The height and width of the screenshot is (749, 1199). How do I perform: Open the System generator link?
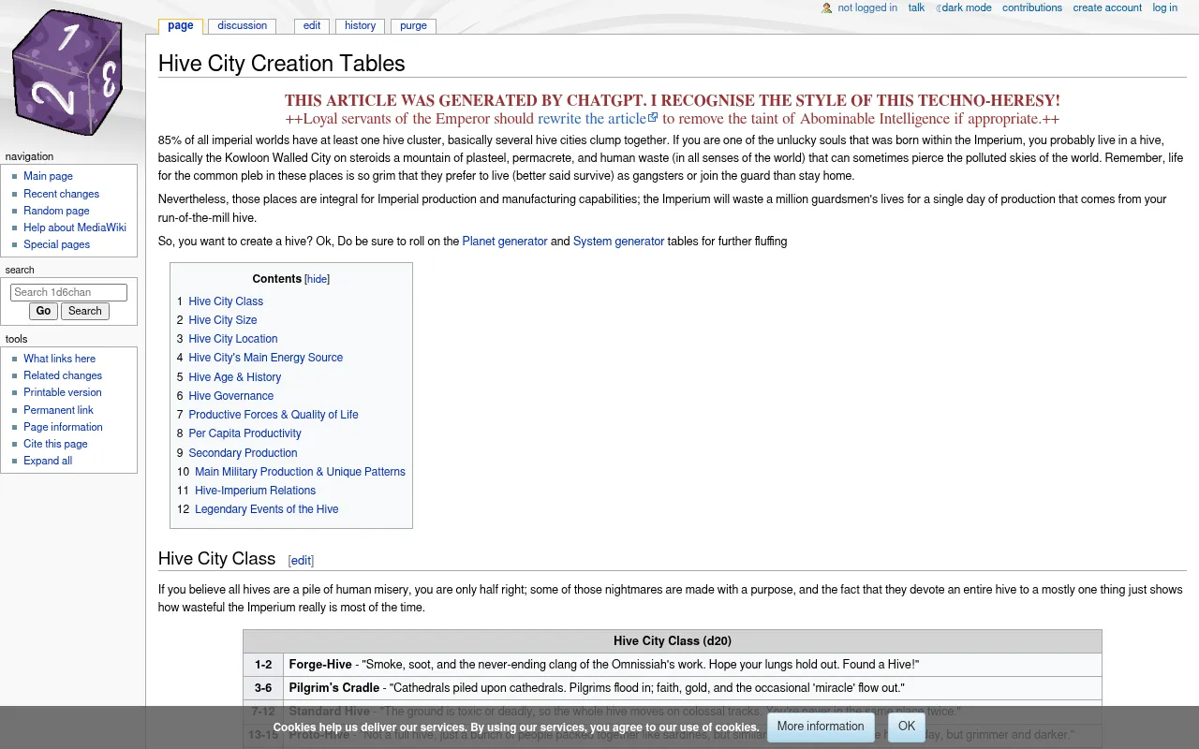pos(618,242)
